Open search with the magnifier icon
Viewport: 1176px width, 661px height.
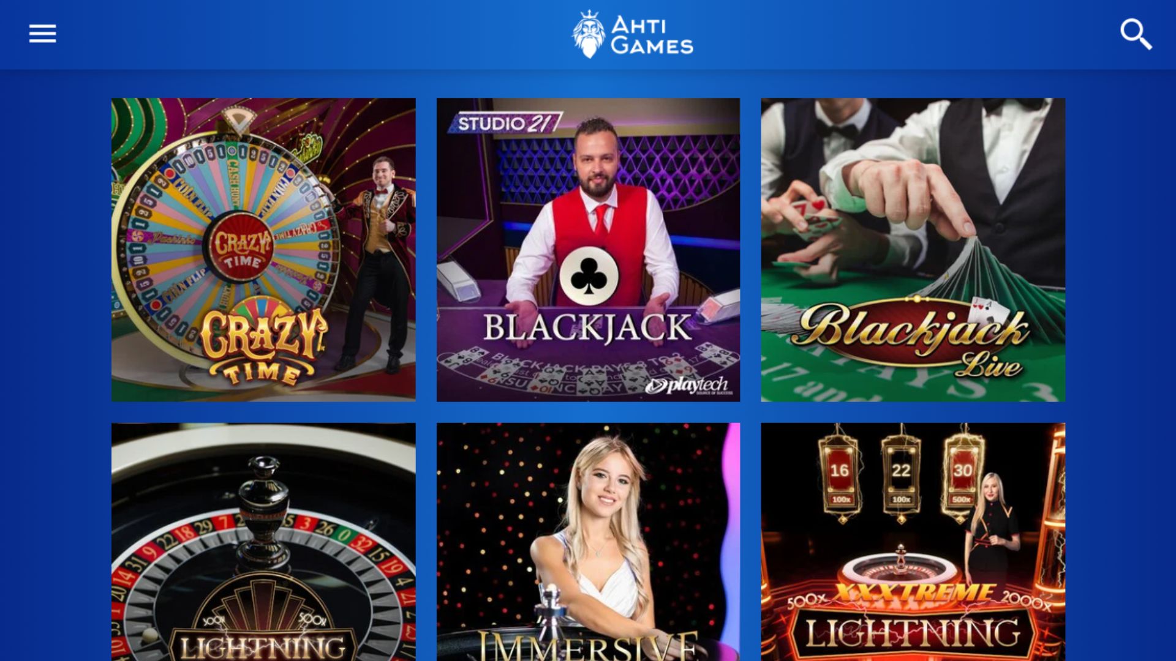pyautogui.click(x=1136, y=34)
